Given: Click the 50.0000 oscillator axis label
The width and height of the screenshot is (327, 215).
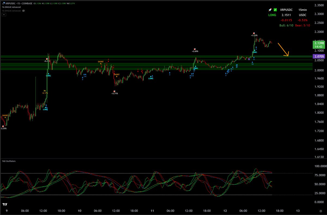Looking at the screenshot, I should coord(319,184).
